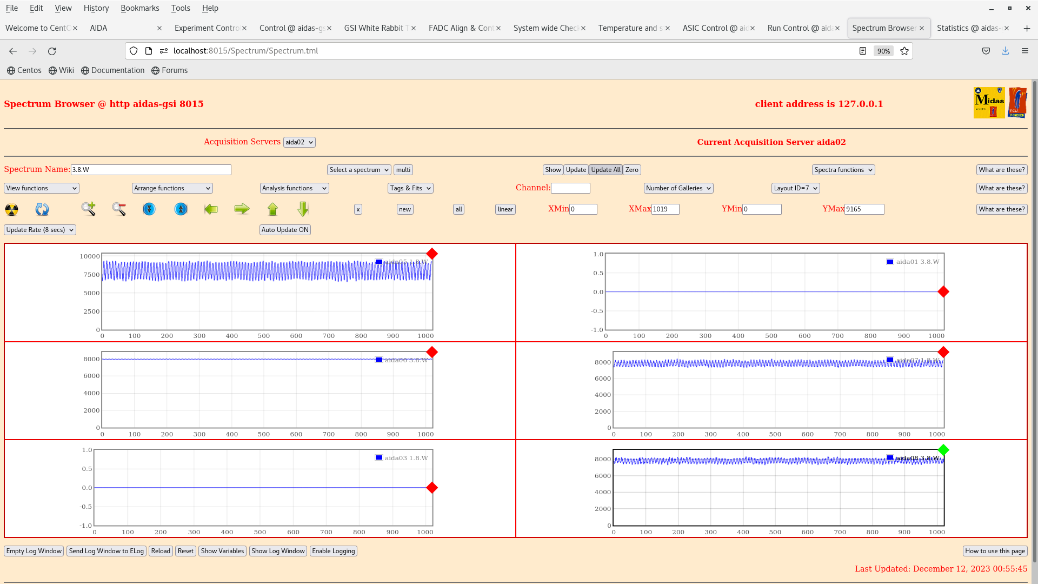Click the Update All button
The image size is (1038, 584).
tap(605, 169)
